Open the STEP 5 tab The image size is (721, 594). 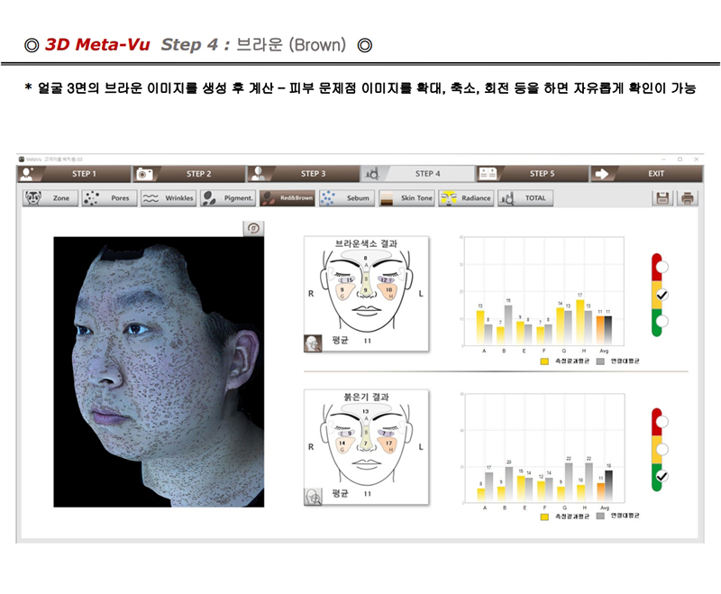coord(533,173)
